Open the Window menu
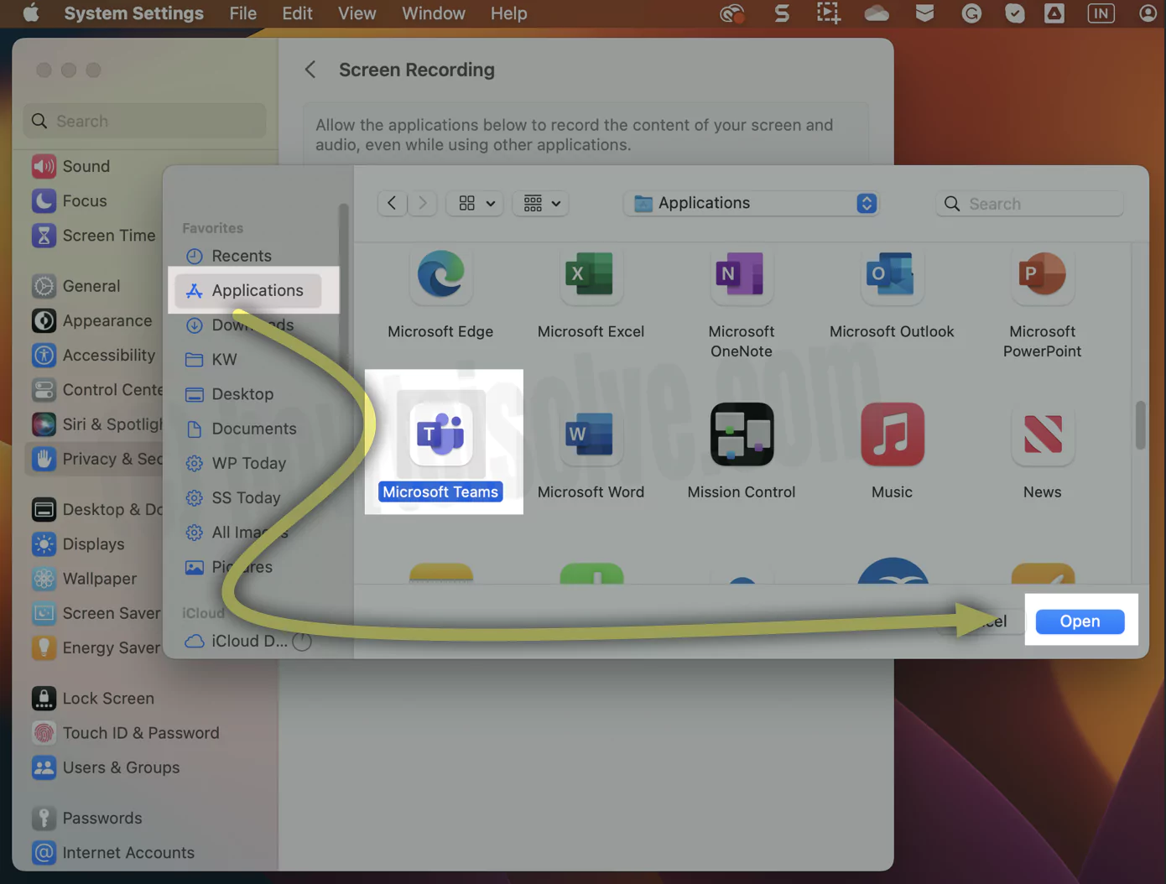The width and height of the screenshot is (1166, 884). click(x=434, y=13)
